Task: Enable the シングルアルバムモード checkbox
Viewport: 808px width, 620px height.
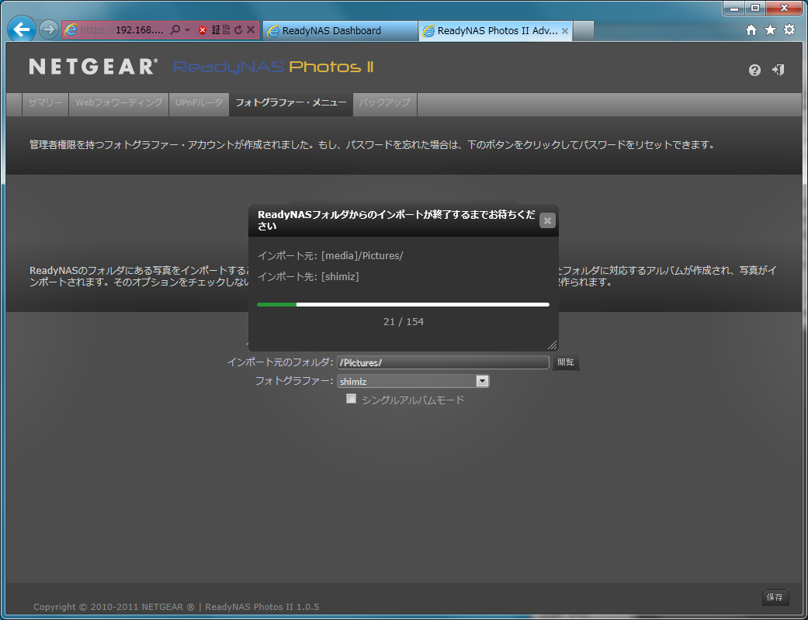Action: [x=352, y=399]
